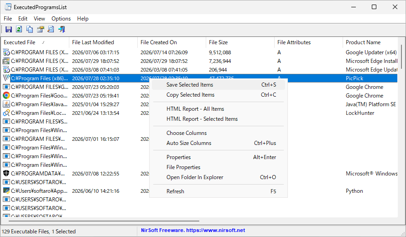Click the LockHunter program row icon

[x=6, y=113]
